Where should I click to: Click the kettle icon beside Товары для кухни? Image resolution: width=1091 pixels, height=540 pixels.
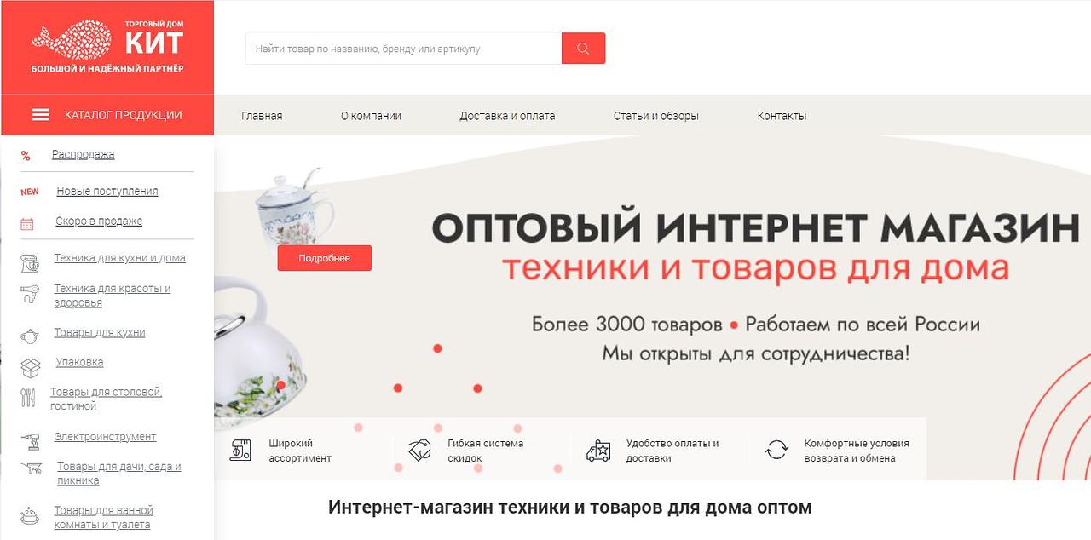29,336
